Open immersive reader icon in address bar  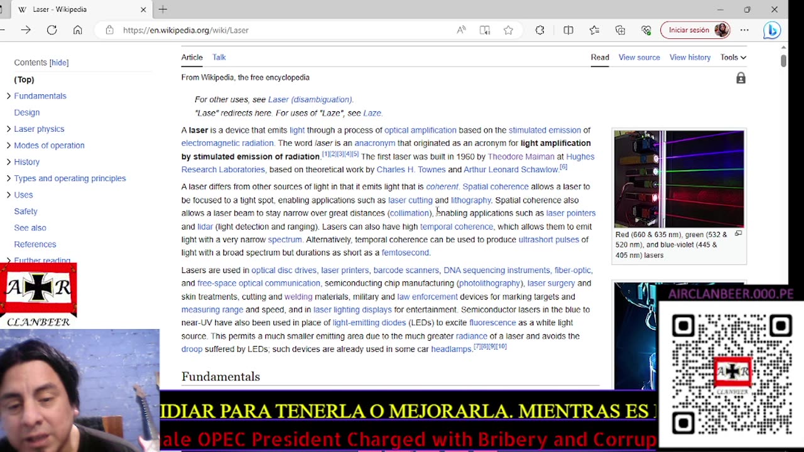(x=484, y=30)
